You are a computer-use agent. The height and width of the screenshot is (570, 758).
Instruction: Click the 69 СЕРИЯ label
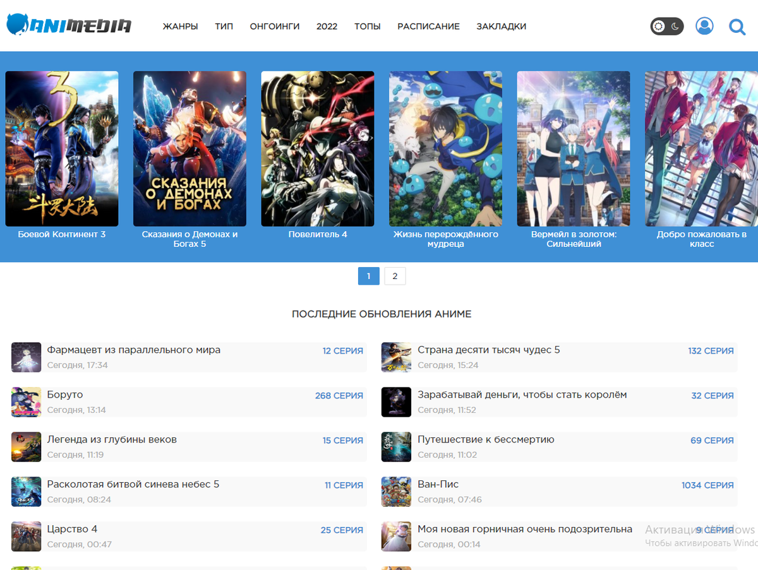(713, 441)
